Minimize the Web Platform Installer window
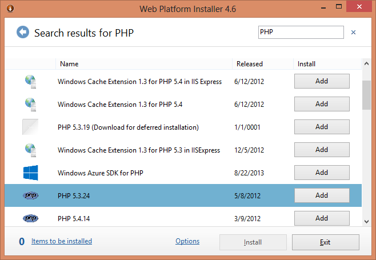 coord(323,8)
